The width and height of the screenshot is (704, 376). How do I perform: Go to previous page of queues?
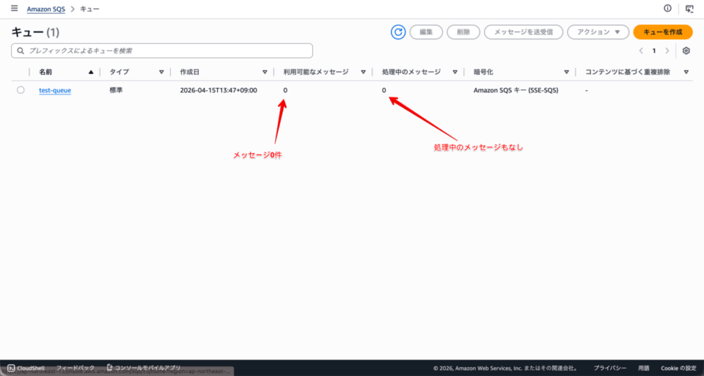click(x=641, y=51)
